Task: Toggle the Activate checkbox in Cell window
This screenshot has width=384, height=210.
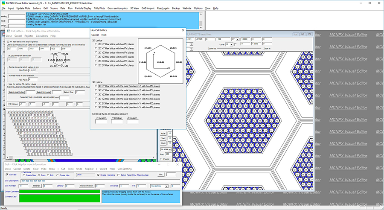Action: [7, 175]
